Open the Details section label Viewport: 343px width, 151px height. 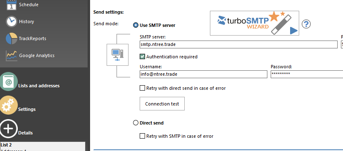(26, 133)
